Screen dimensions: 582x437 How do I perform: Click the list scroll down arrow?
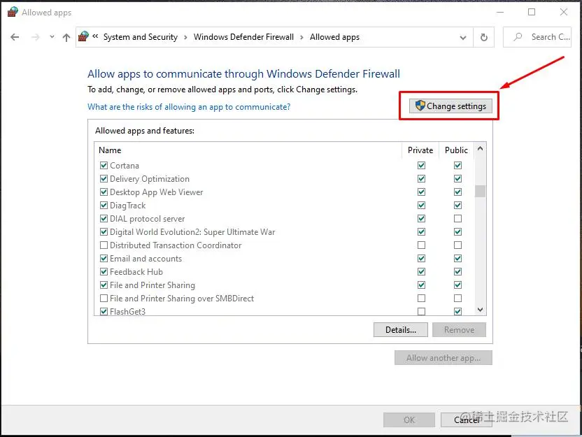click(x=480, y=310)
